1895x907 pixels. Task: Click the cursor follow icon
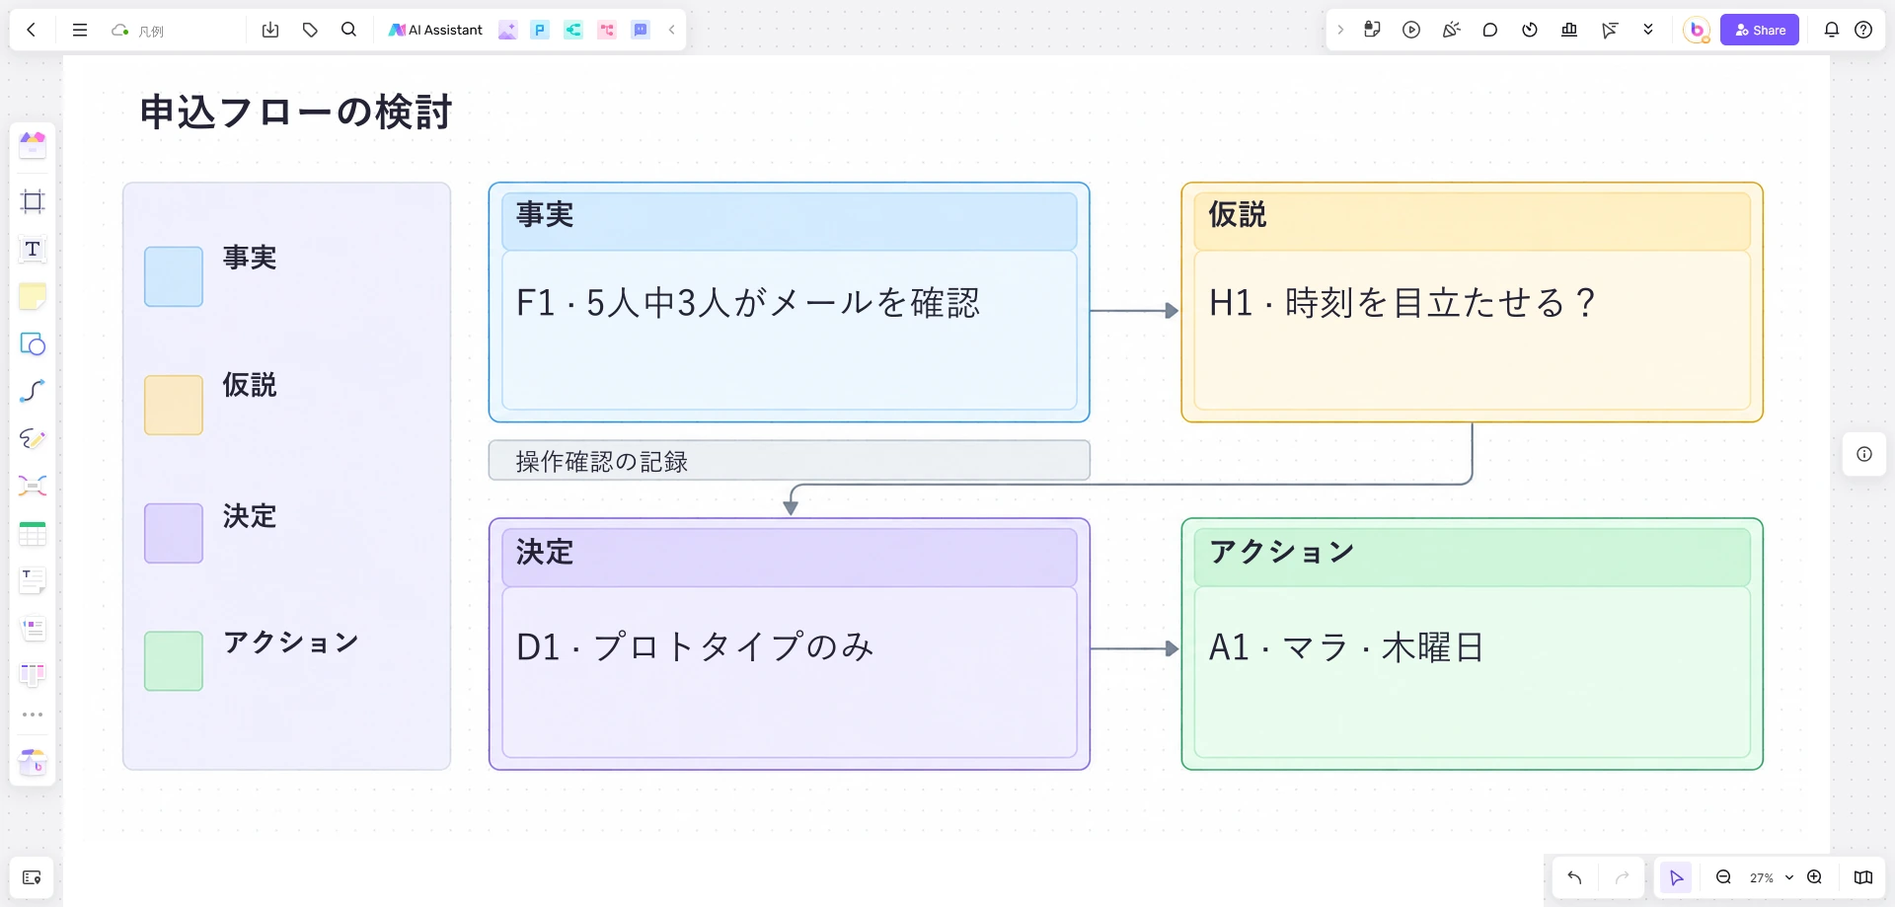pyautogui.click(x=1610, y=30)
